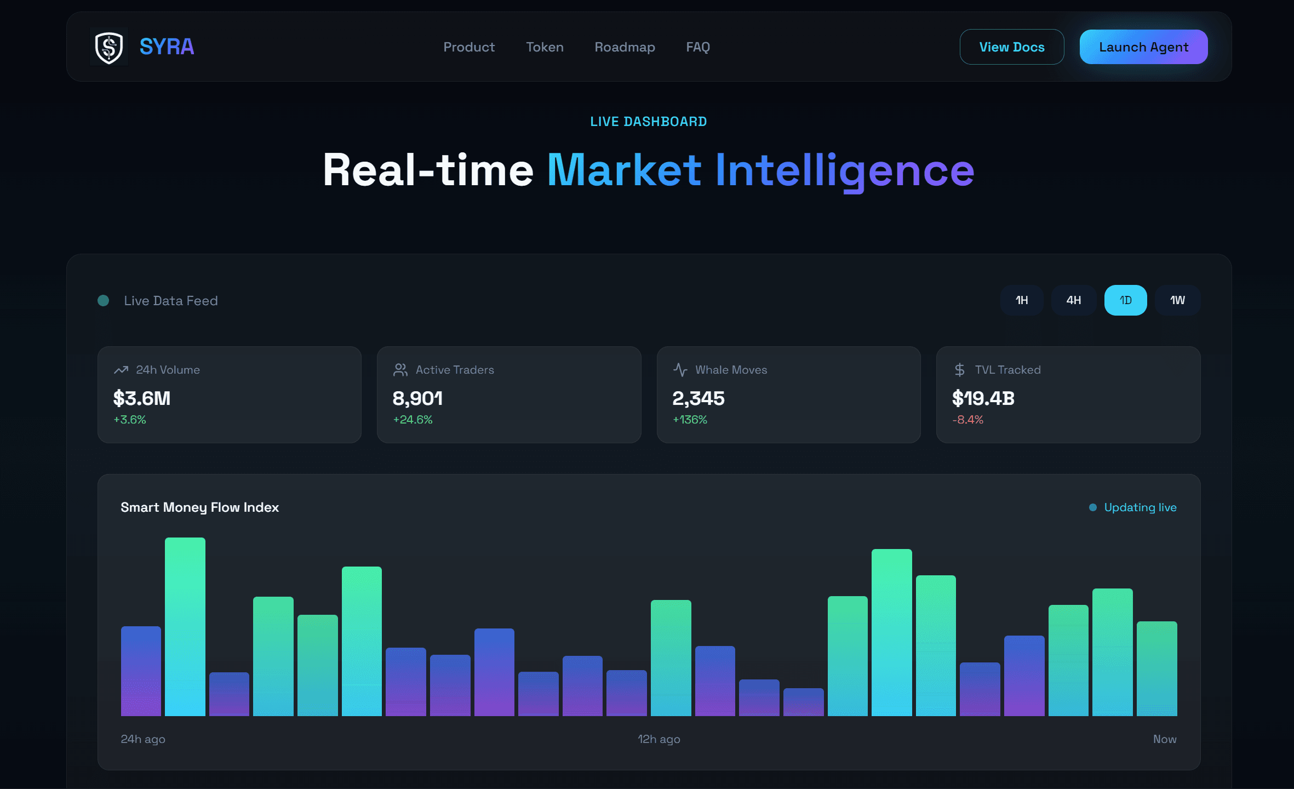Choose the 1W timeframe option
The image size is (1294, 789).
pyautogui.click(x=1177, y=300)
